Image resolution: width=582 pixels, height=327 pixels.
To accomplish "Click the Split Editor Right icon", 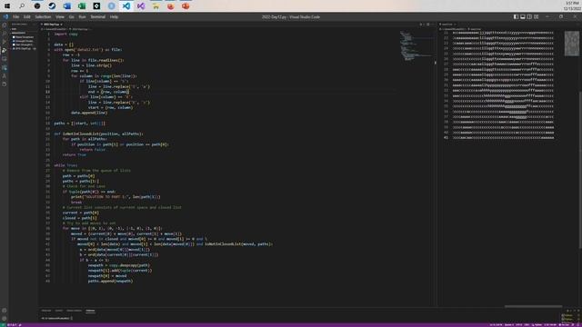I will (x=428, y=25).
